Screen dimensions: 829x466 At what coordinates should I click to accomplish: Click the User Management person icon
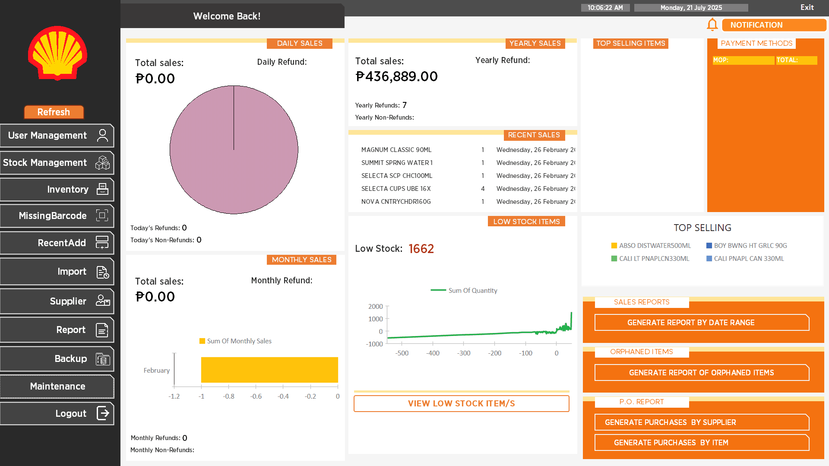click(x=102, y=136)
